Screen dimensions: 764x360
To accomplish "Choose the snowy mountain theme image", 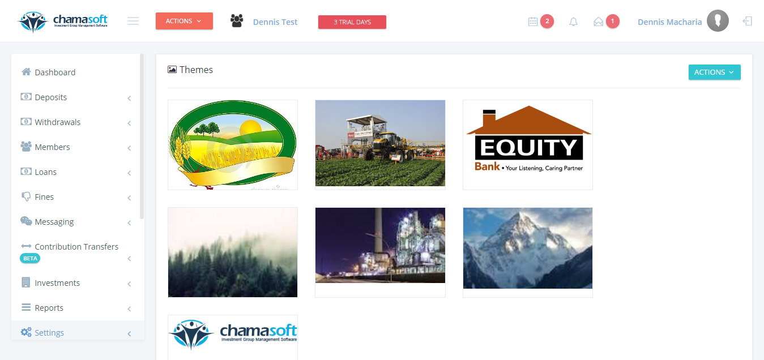I will pos(528,248).
